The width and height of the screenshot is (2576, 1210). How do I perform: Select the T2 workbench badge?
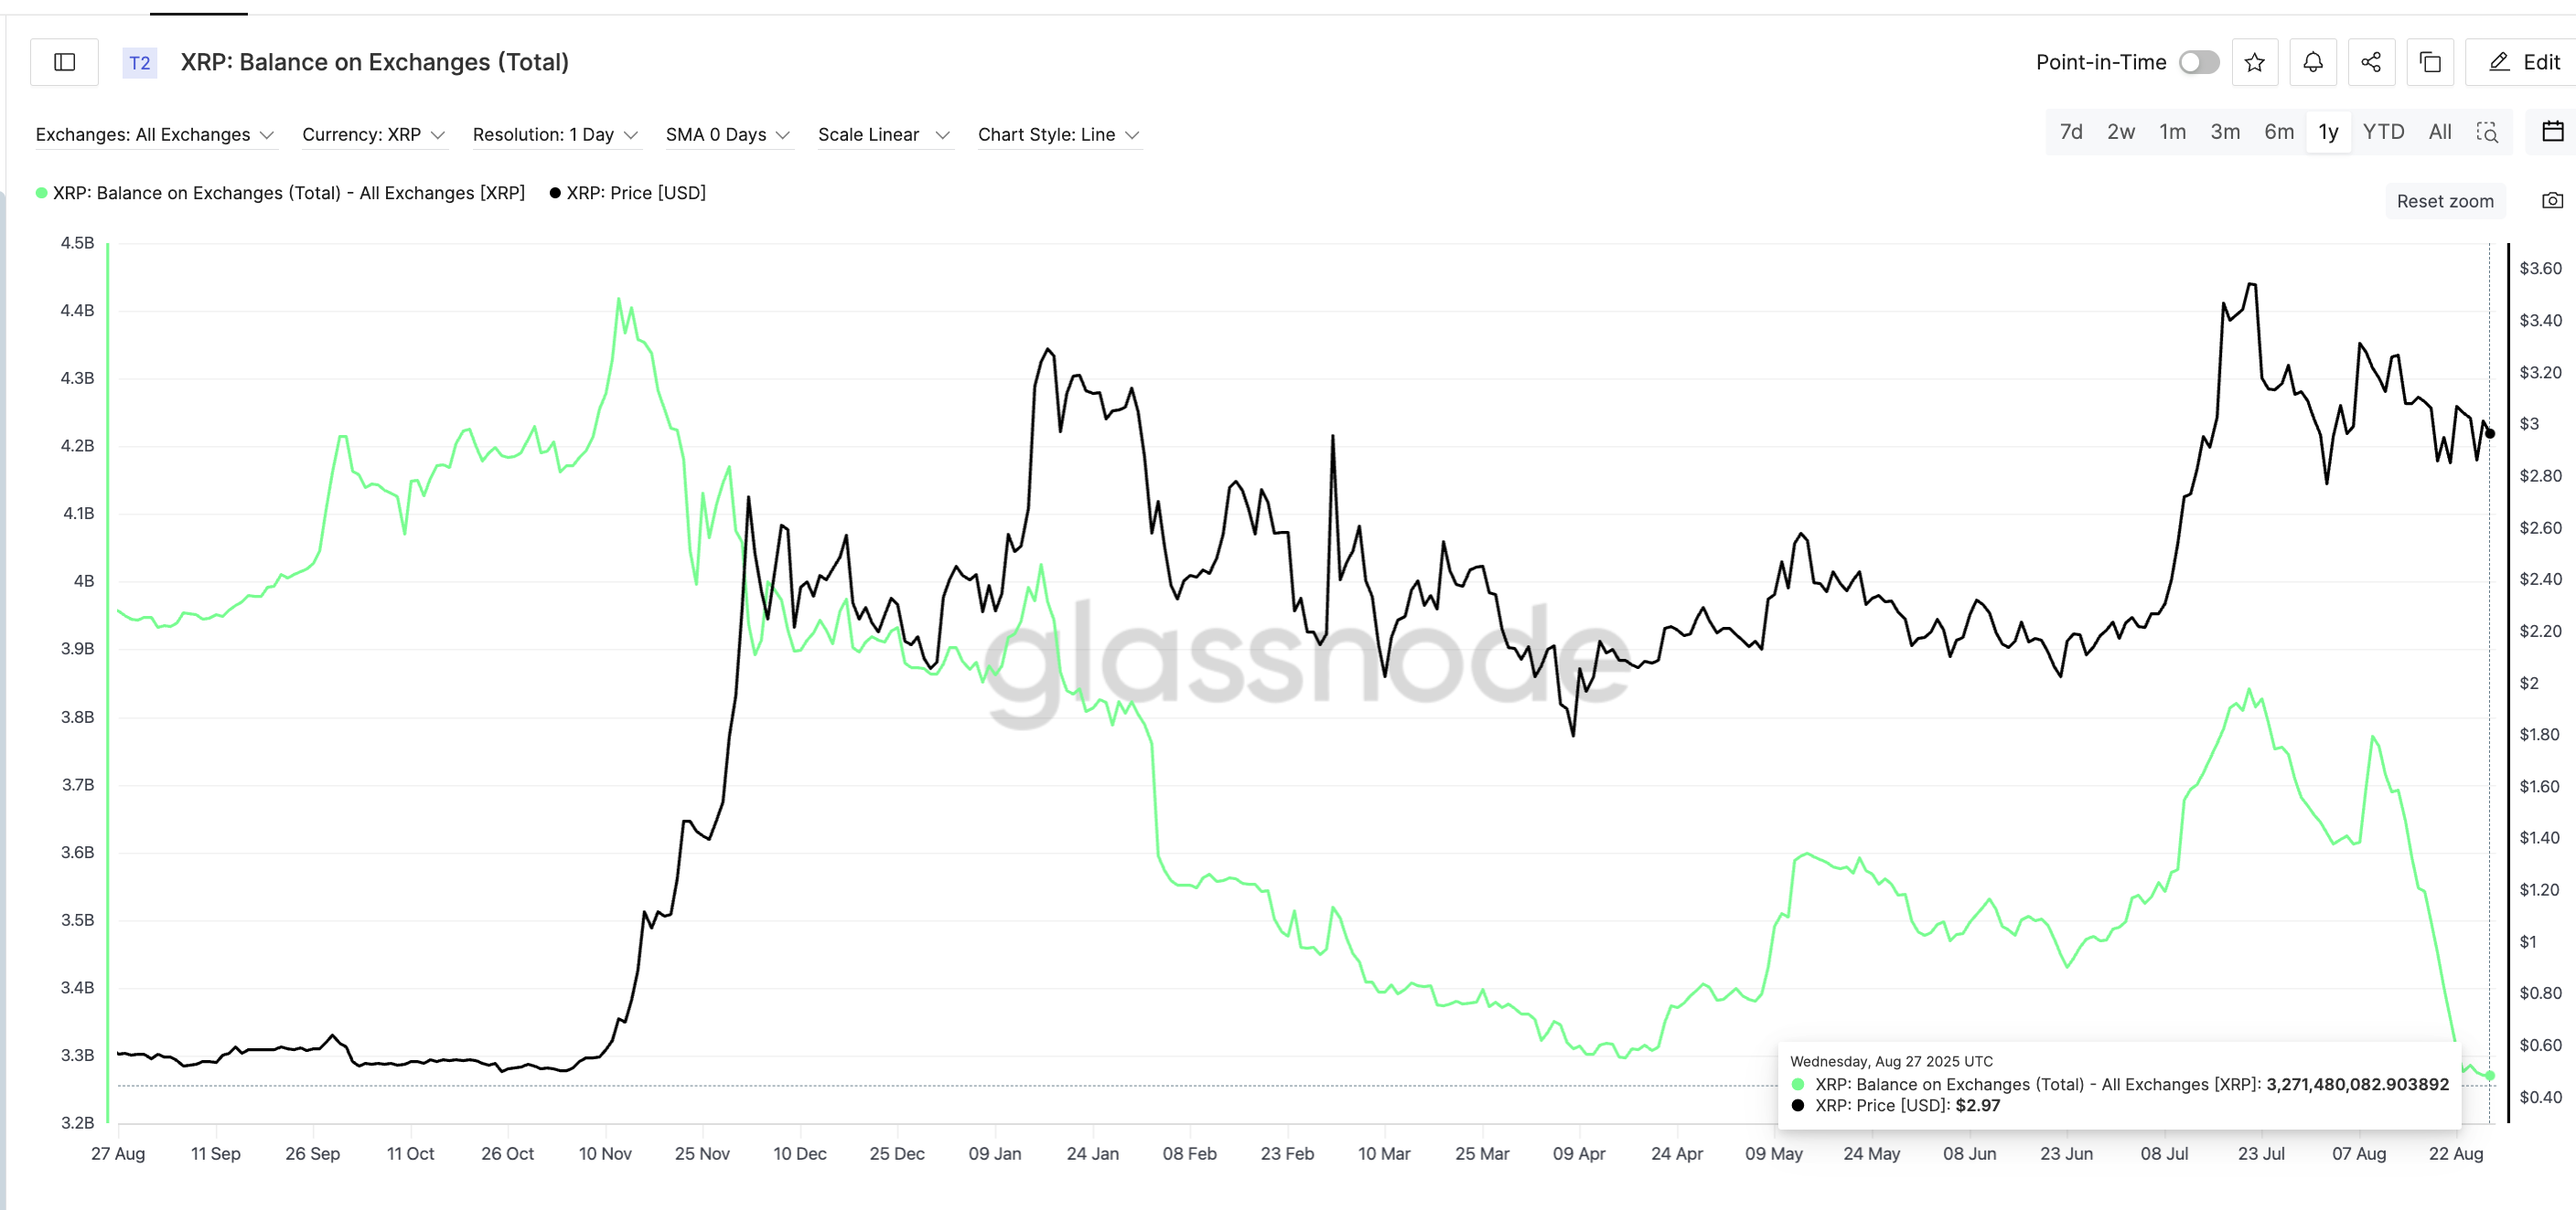139,62
